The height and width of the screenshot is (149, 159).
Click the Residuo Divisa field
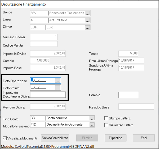point(48,106)
